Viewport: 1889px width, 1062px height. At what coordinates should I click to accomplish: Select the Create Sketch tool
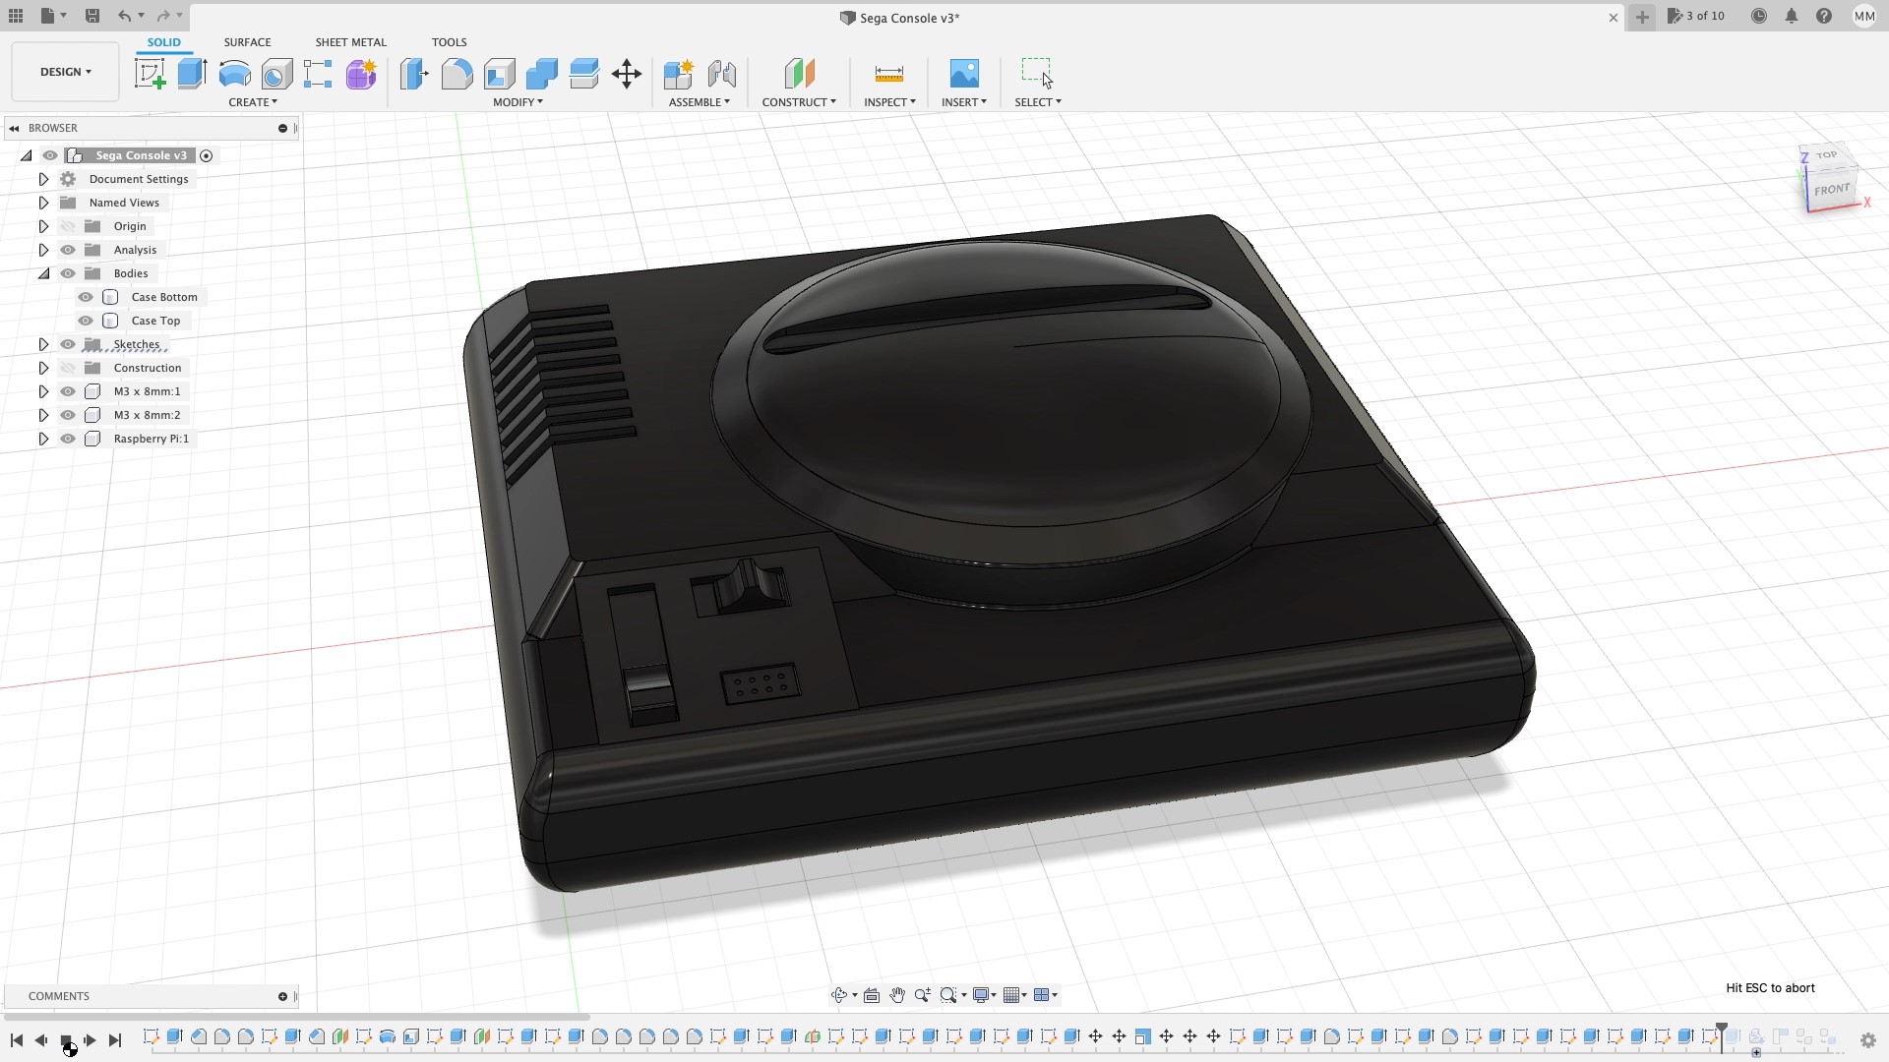pyautogui.click(x=150, y=74)
